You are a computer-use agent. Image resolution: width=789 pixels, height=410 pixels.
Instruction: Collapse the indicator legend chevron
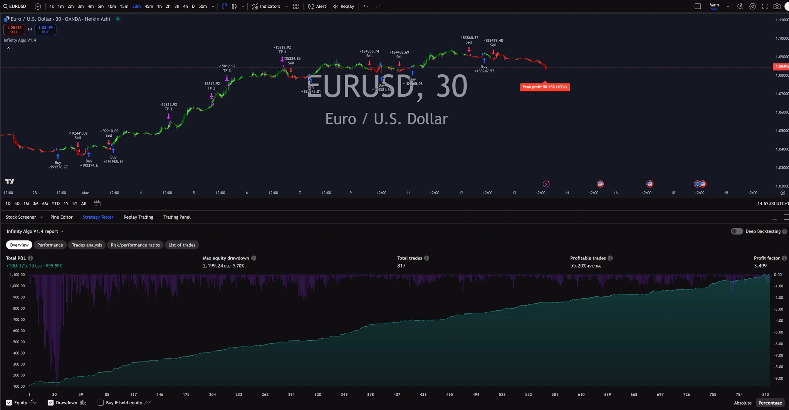(x=8, y=48)
